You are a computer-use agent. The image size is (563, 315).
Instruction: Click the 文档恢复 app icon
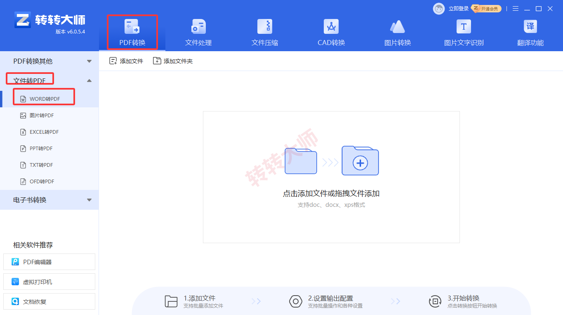[15, 301]
